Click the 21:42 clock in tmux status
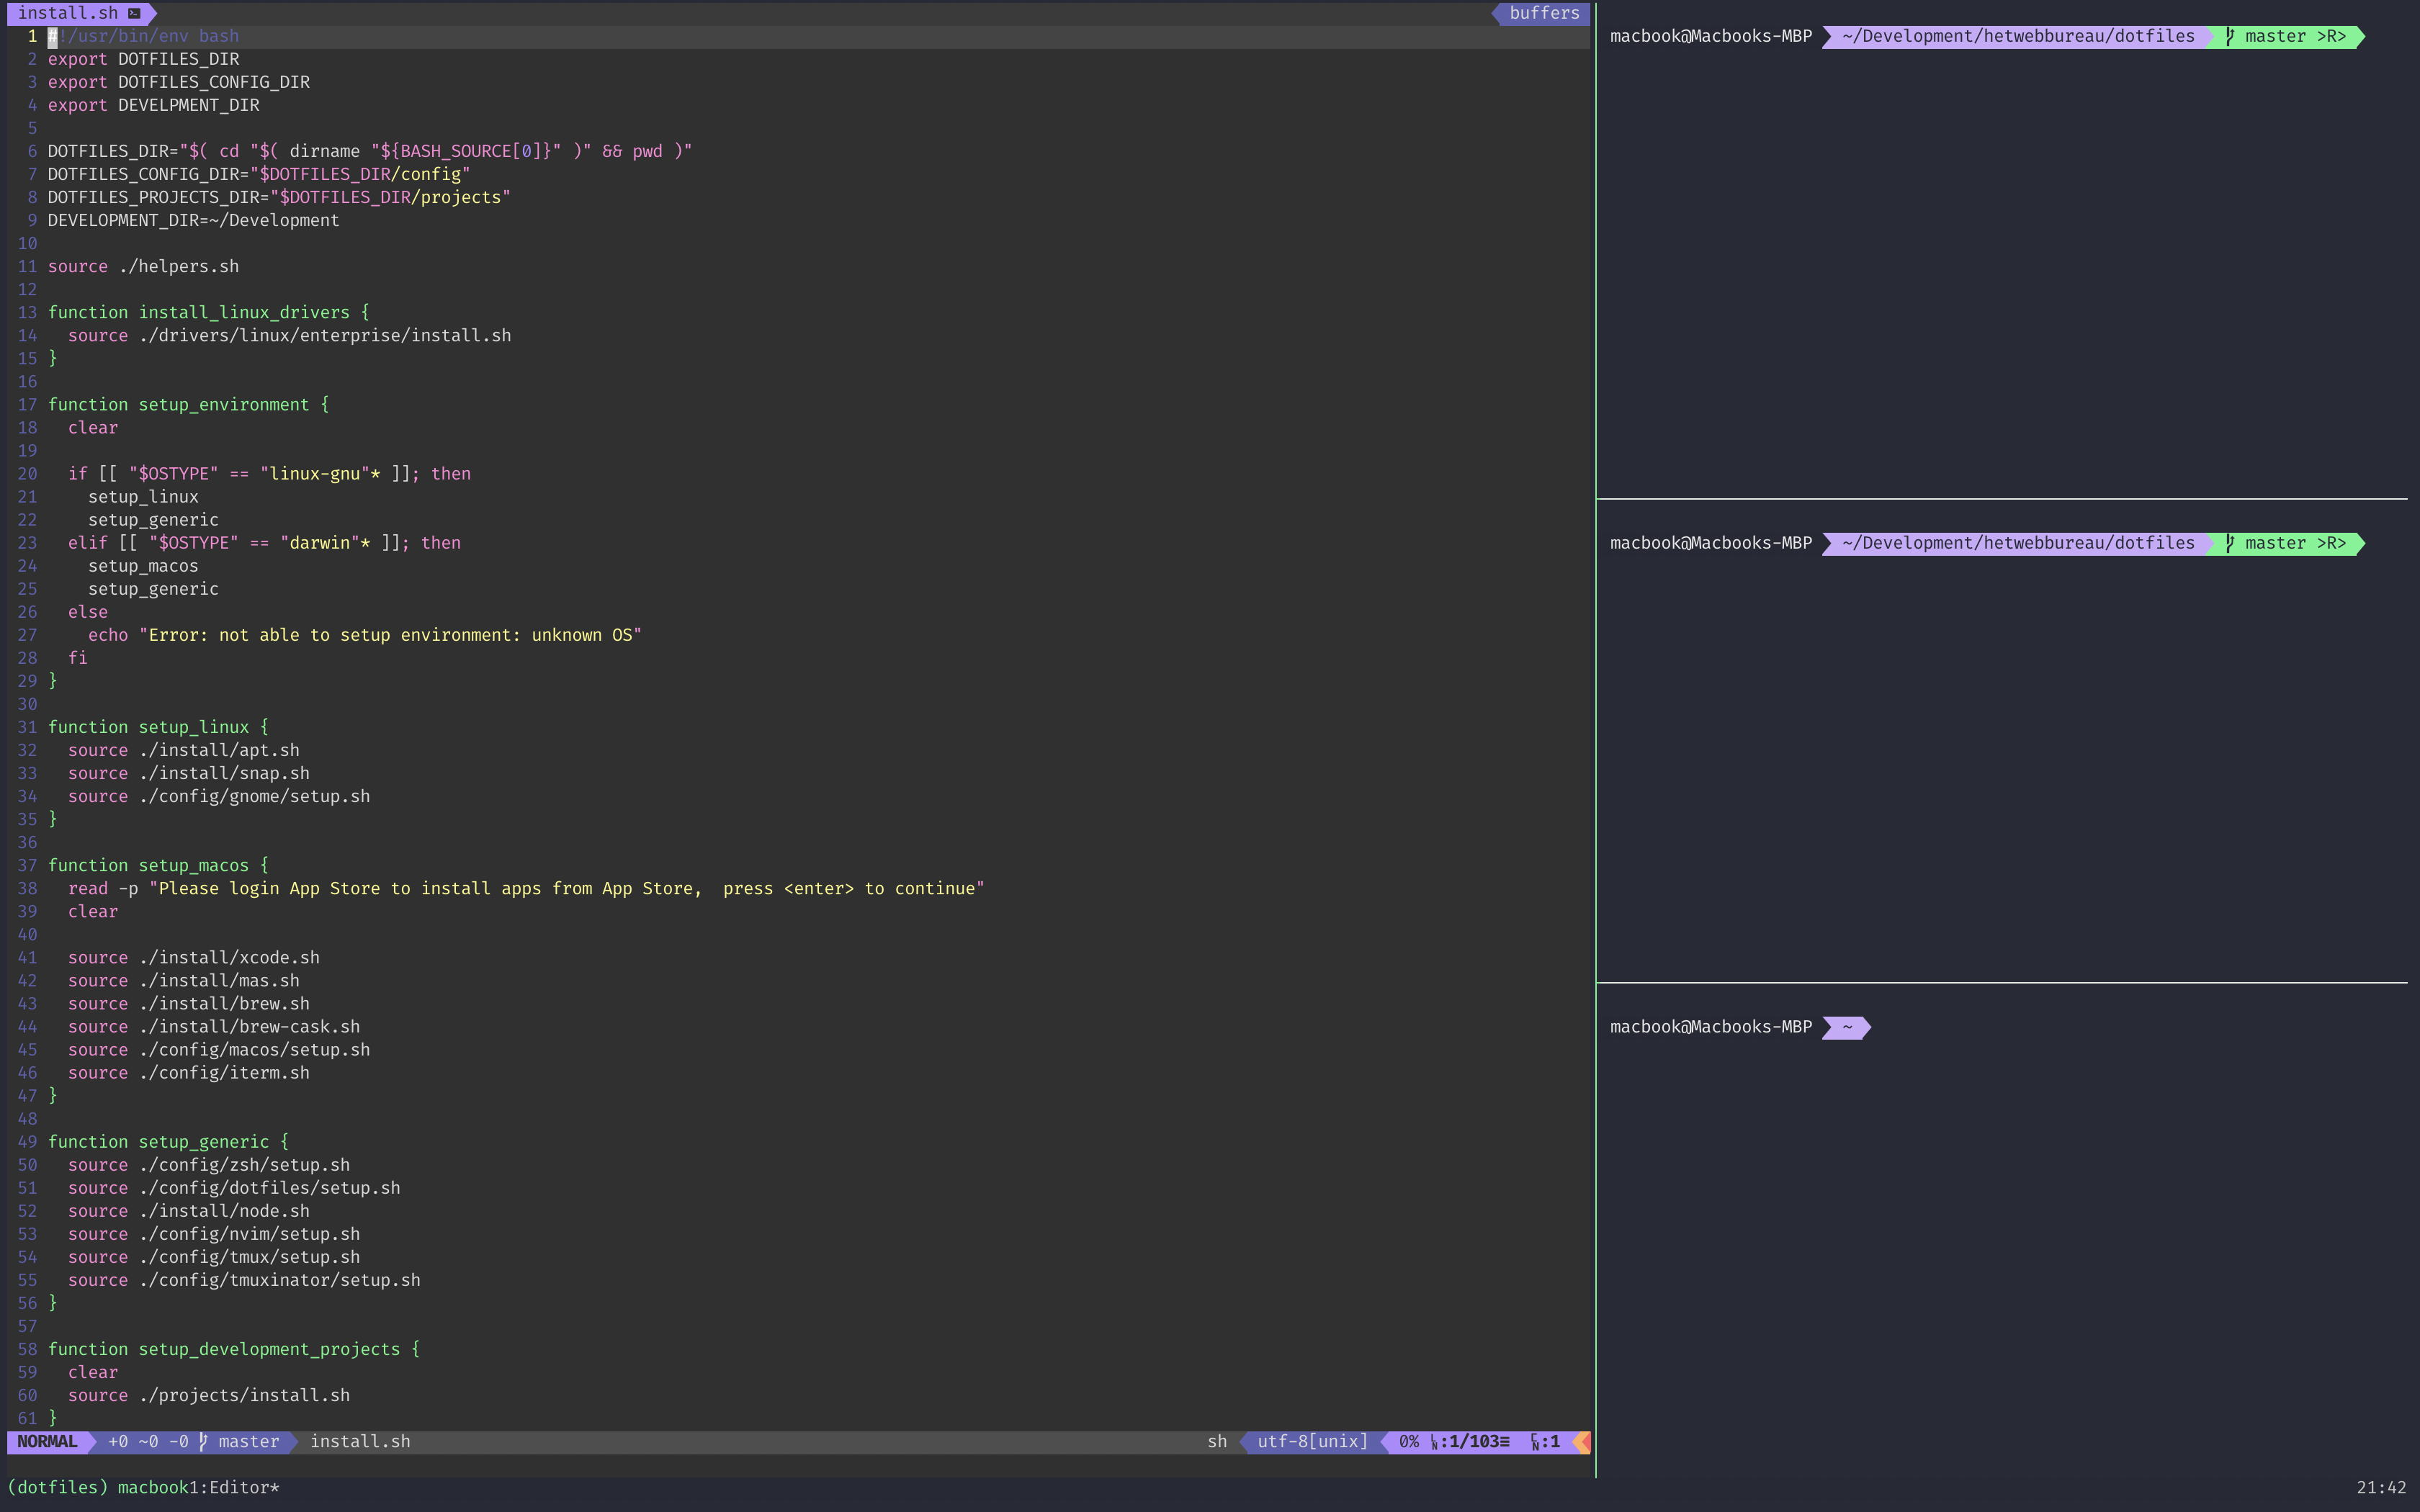The width and height of the screenshot is (2420, 1512). click(x=2380, y=1487)
